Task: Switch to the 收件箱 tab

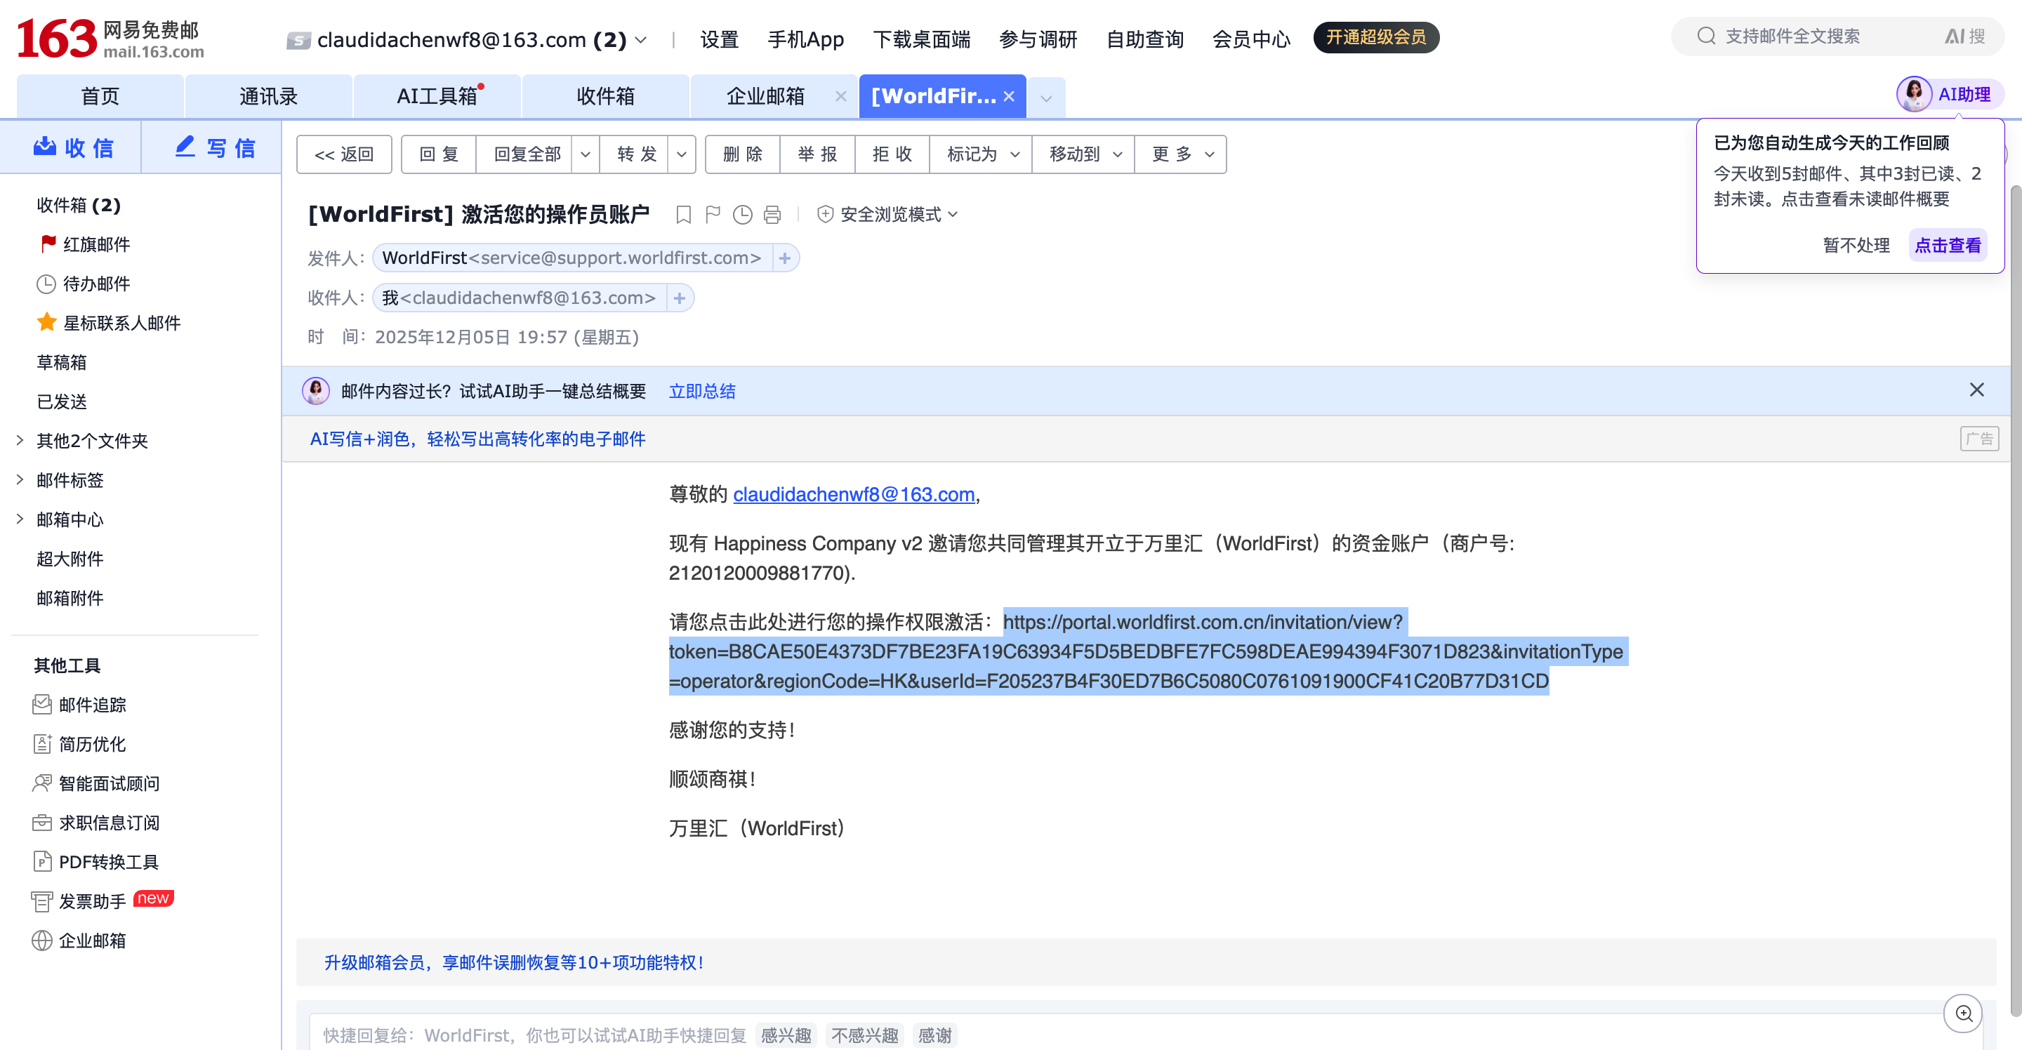Action: click(605, 97)
